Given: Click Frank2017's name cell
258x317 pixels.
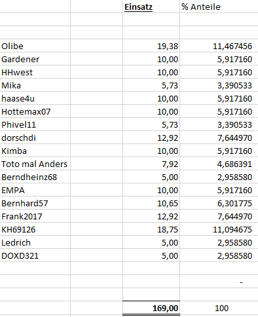Looking at the screenshot, I should (x=35, y=216).
